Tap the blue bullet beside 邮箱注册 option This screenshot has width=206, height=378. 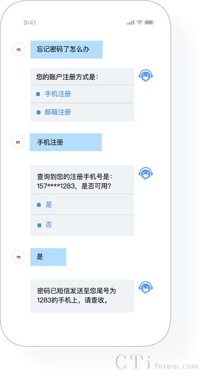[39, 112]
